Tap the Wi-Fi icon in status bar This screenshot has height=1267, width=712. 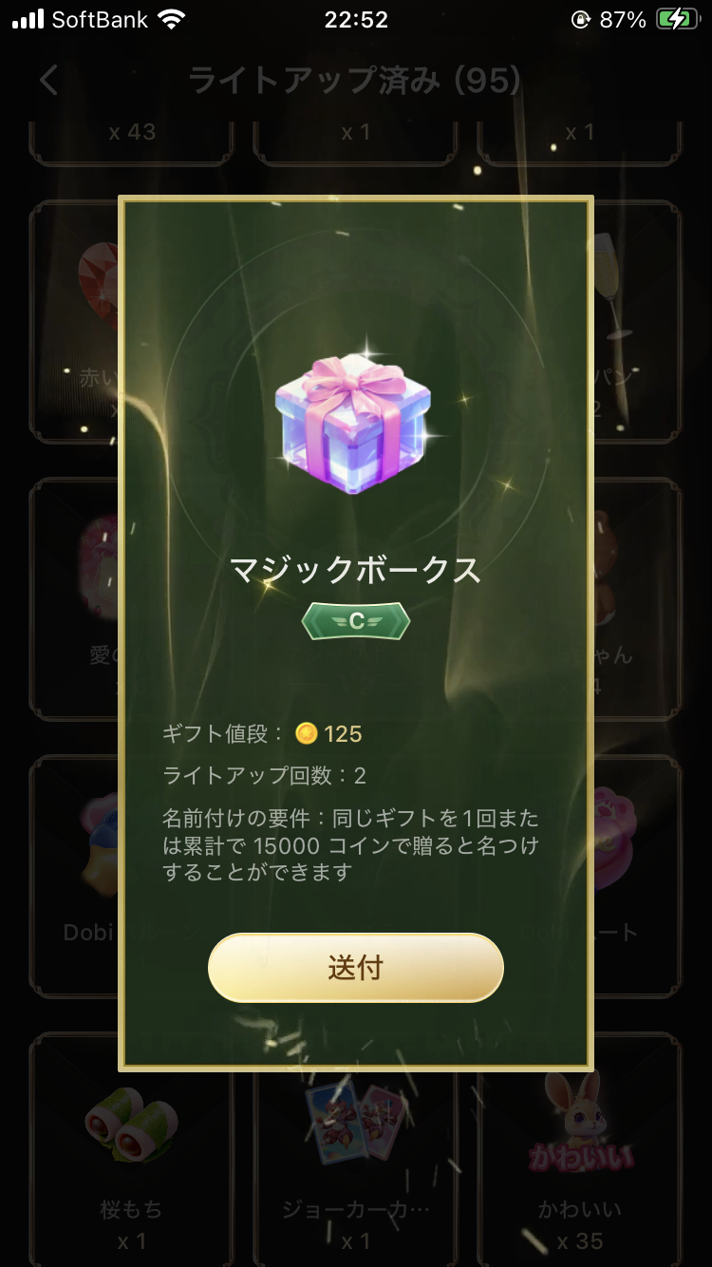pyautogui.click(x=172, y=19)
